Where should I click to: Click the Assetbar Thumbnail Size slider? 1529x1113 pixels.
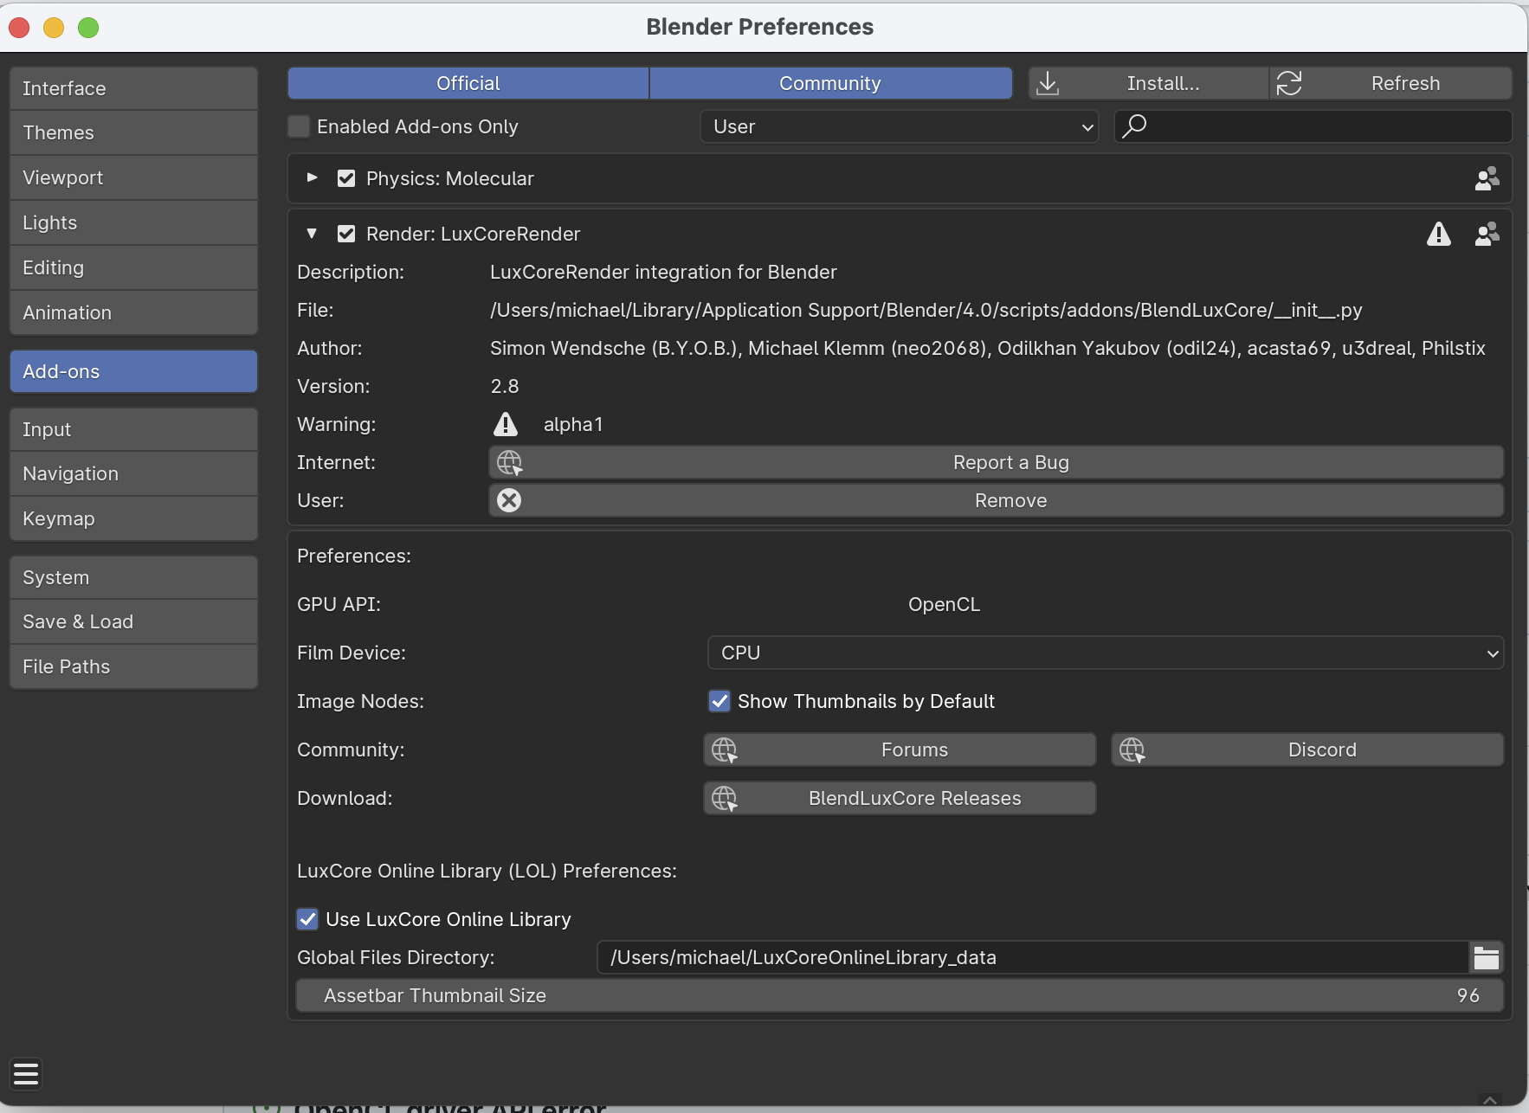(x=900, y=995)
